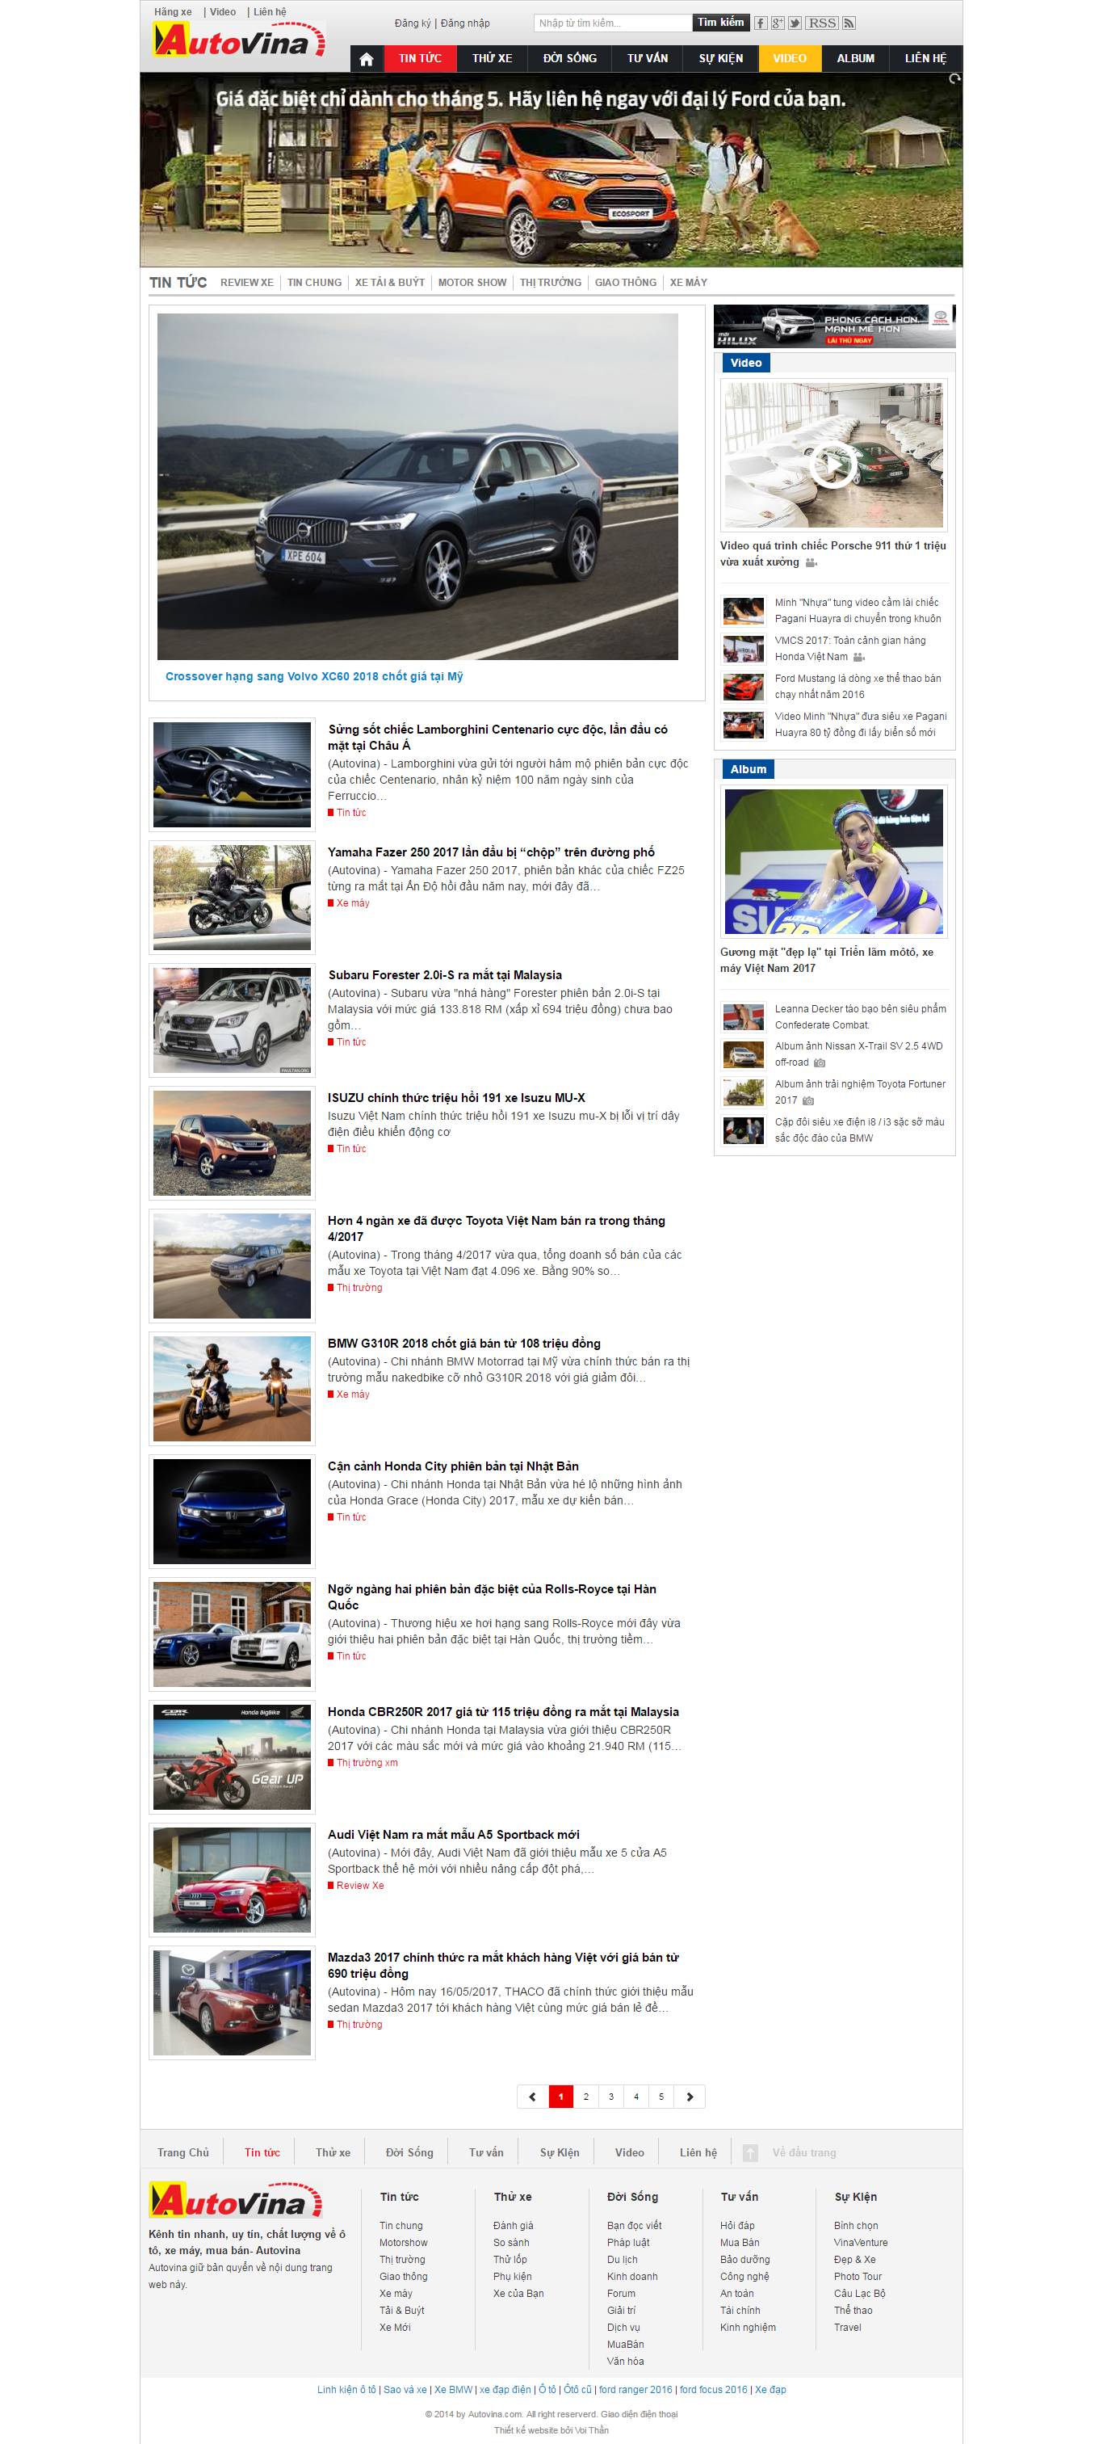Screen dimensions: 1103x2444
Task: Play the Porsche 911 video
Action: click(x=832, y=465)
